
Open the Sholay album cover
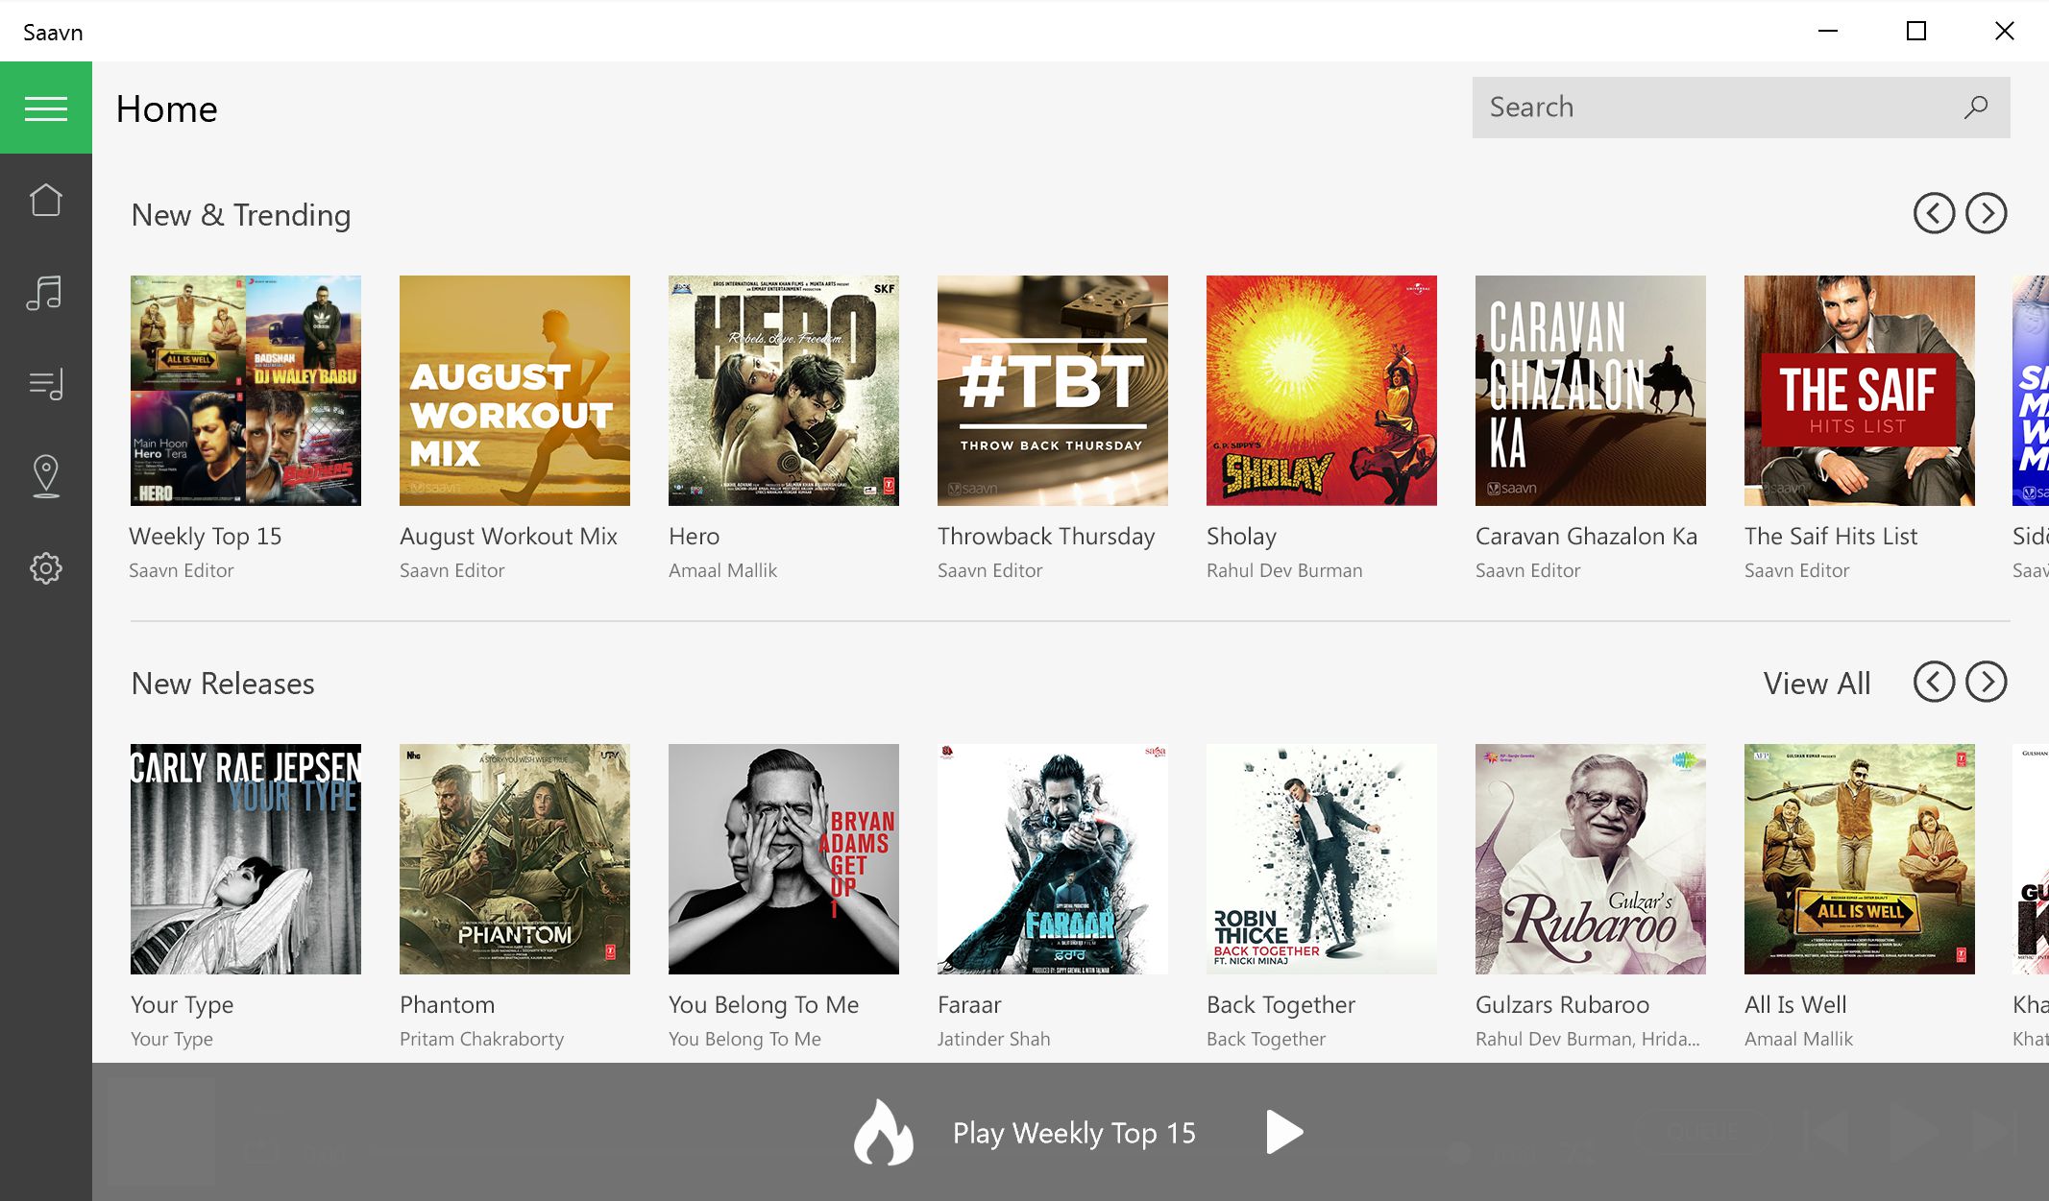click(1322, 391)
